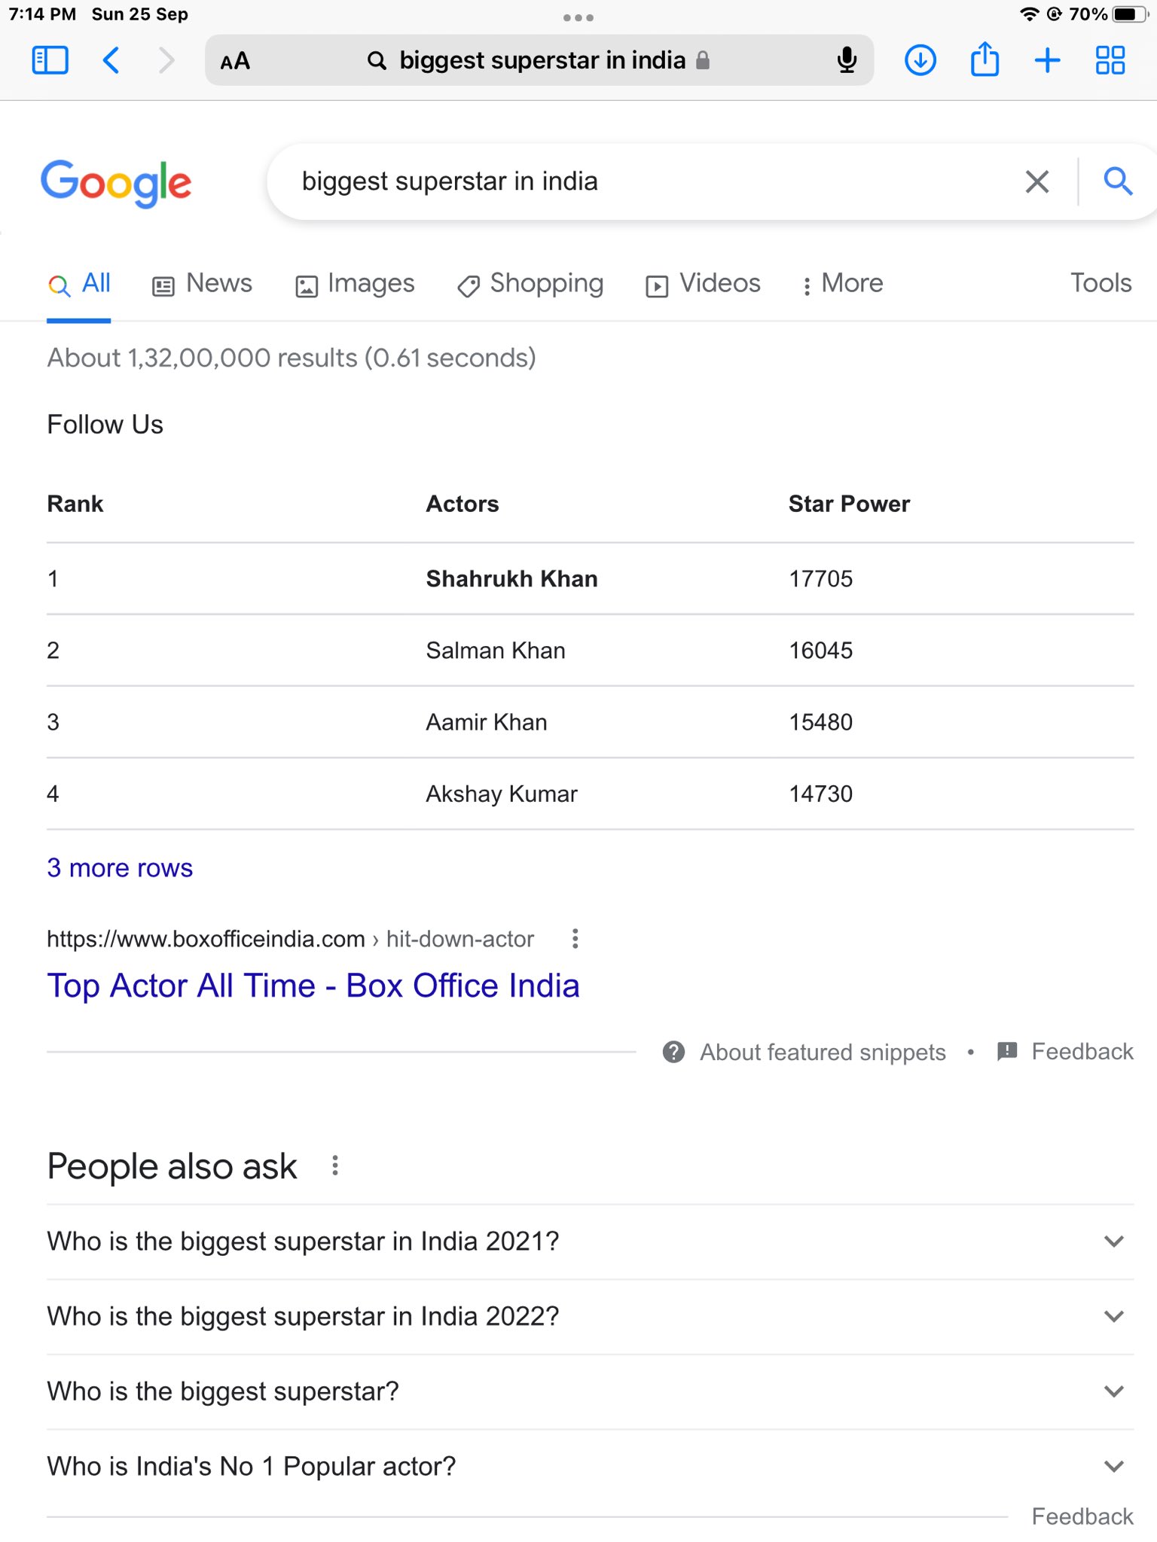Open the AA reader and text size menu
Image resolution: width=1157 pixels, height=1542 pixels.
235,61
